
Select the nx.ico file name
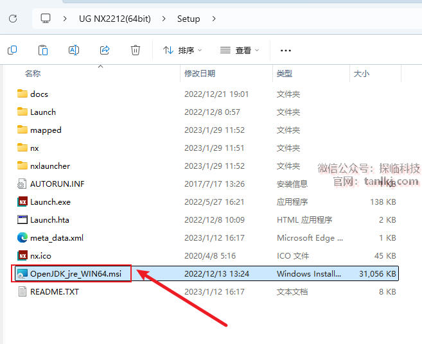[40, 256]
